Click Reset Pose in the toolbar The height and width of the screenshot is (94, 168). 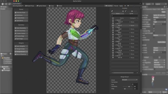point(29,6)
